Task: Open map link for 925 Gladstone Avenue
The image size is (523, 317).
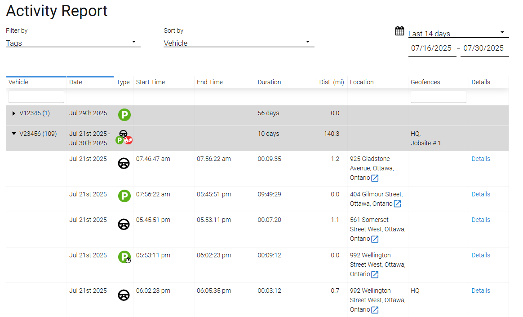Action: 375,178
